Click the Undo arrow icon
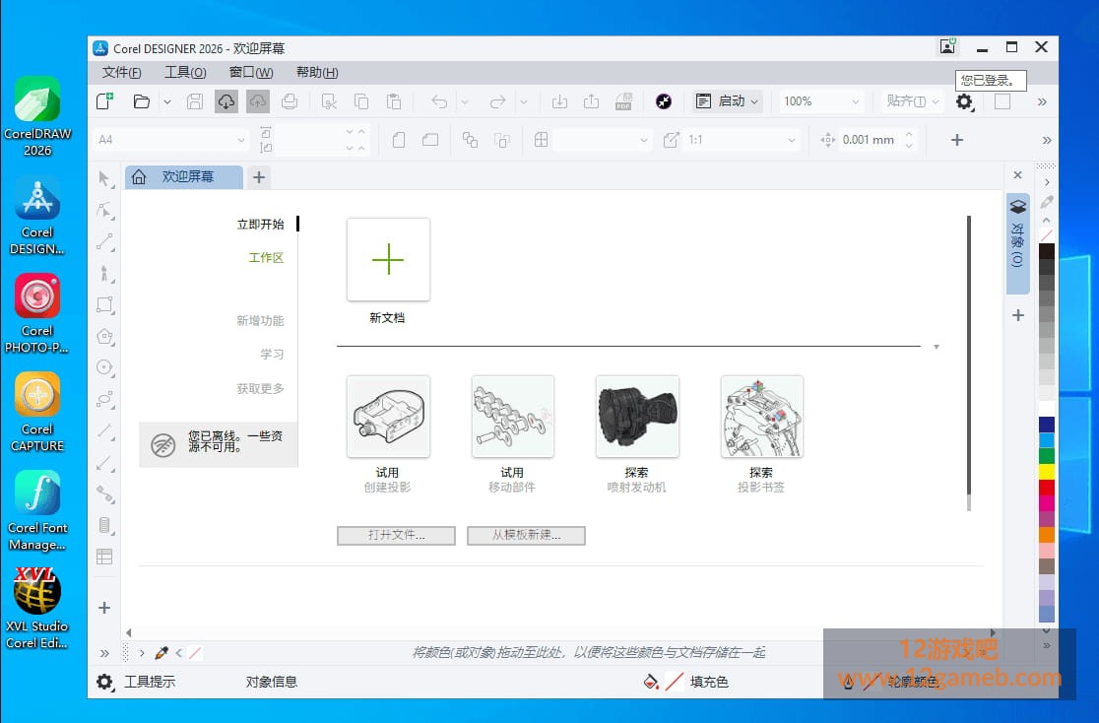This screenshot has height=723, width=1099. [439, 101]
